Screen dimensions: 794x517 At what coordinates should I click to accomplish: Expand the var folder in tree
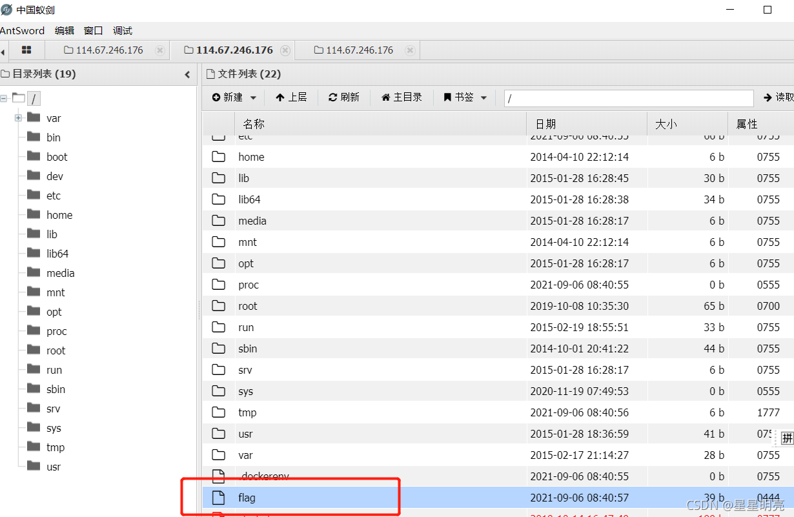click(x=19, y=118)
